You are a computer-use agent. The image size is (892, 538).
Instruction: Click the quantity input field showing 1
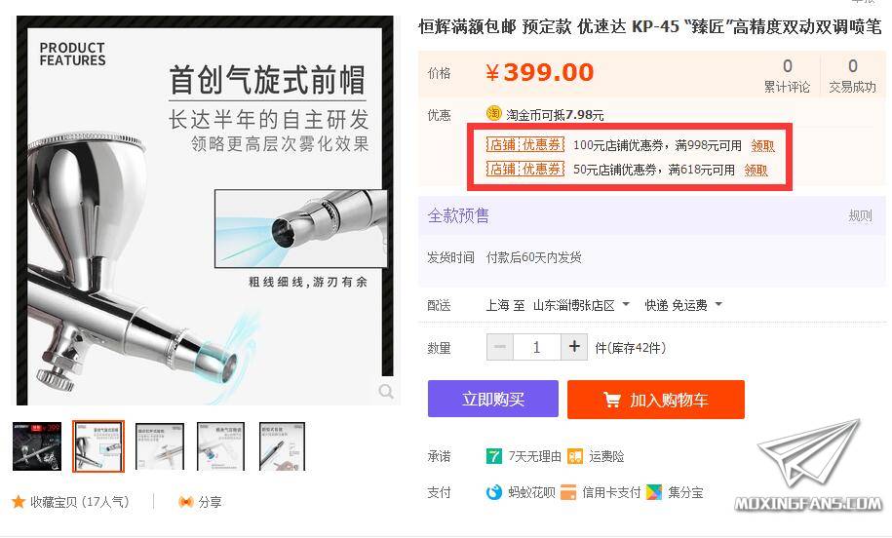tap(537, 346)
